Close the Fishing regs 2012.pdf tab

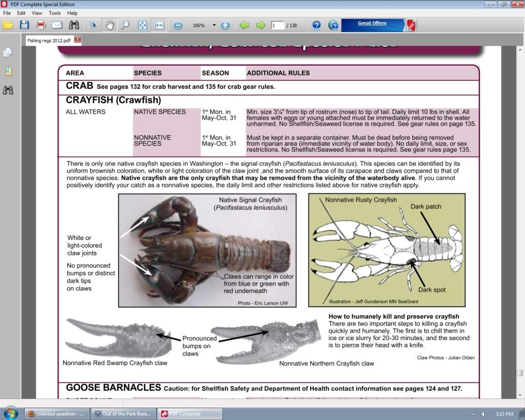[x=77, y=39]
